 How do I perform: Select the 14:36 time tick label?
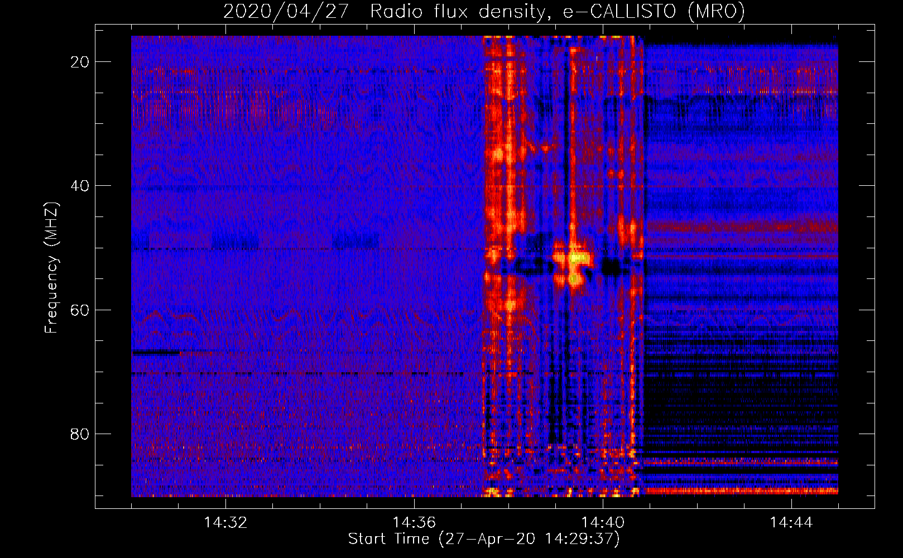pos(414,523)
